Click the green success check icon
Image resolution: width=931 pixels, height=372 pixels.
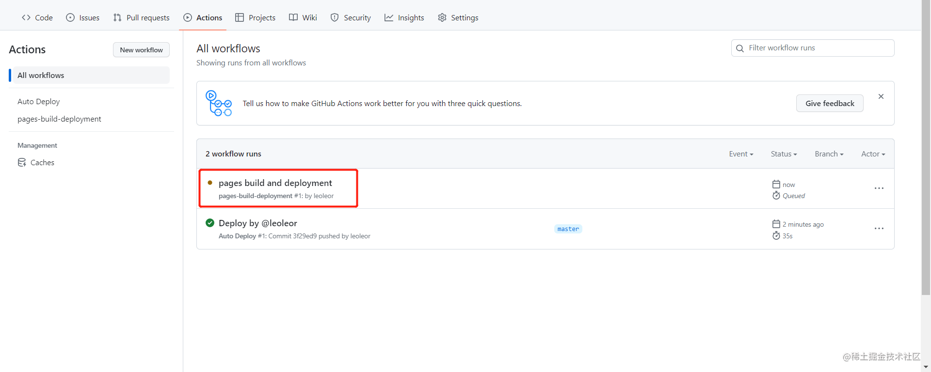click(210, 223)
